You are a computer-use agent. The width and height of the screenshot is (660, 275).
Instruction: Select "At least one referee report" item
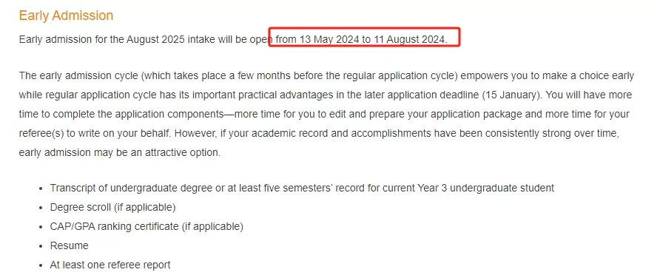(x=110, y=265)
